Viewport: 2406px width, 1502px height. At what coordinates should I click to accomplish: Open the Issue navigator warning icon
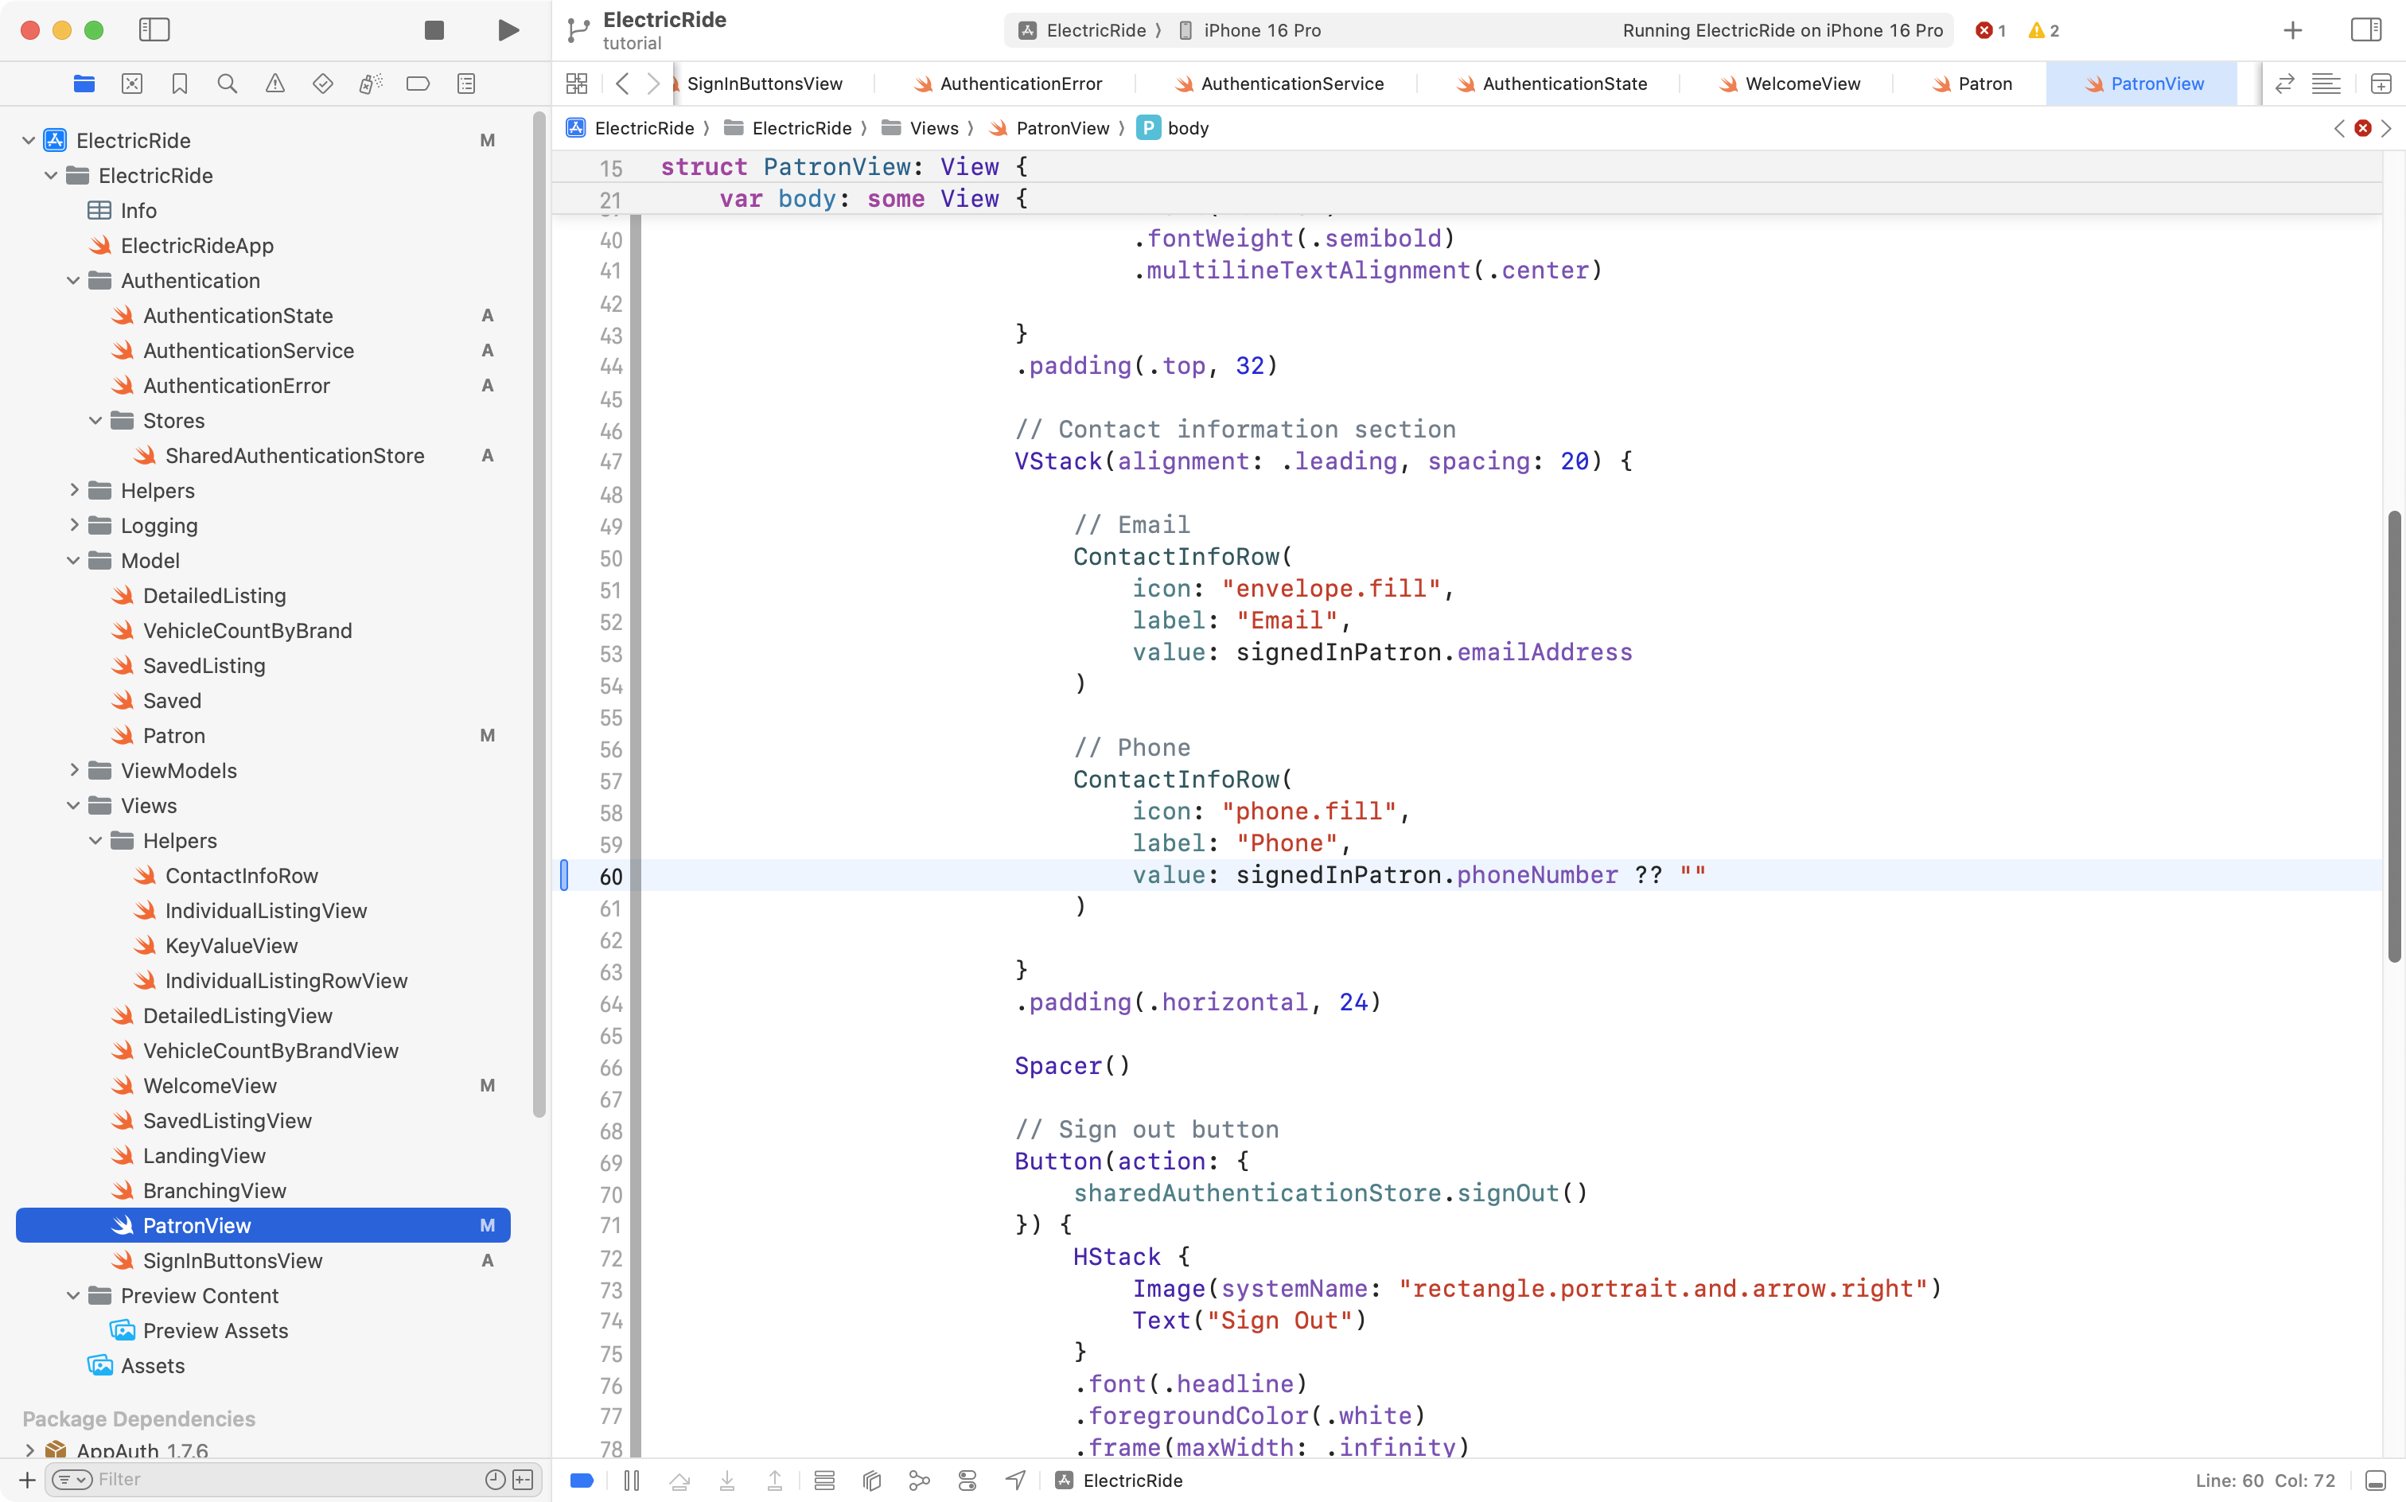275,84
